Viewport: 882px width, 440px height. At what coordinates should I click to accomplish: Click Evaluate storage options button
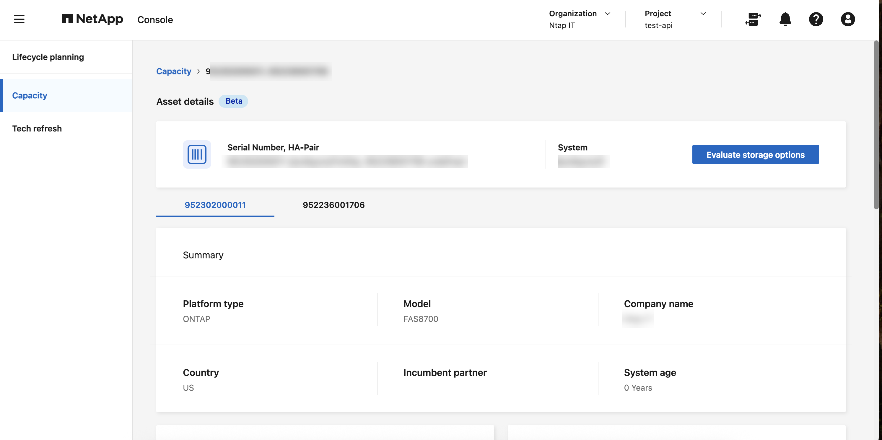[755, 154]
